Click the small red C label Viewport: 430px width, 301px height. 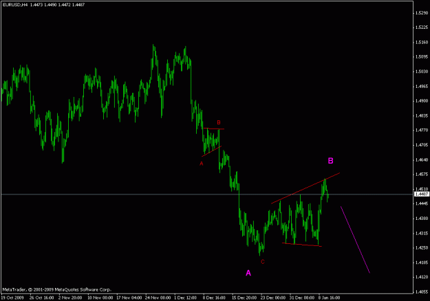tap(262, 262)
